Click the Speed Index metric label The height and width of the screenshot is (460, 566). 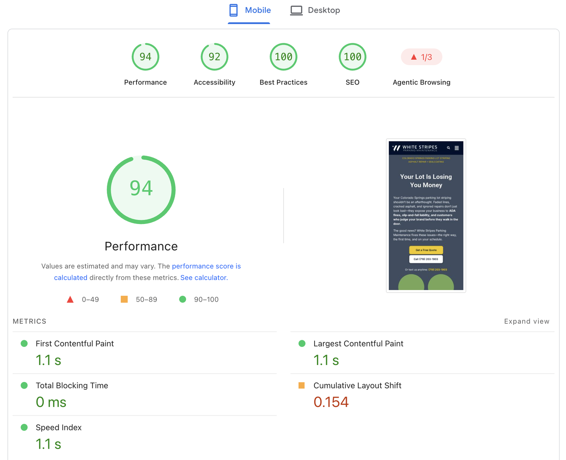coord(59,427)
